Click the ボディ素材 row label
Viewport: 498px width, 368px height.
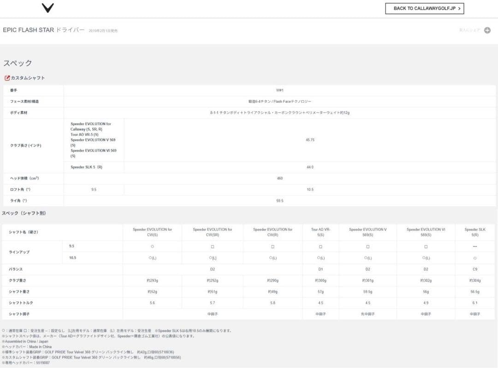click(x=18, y=113)
